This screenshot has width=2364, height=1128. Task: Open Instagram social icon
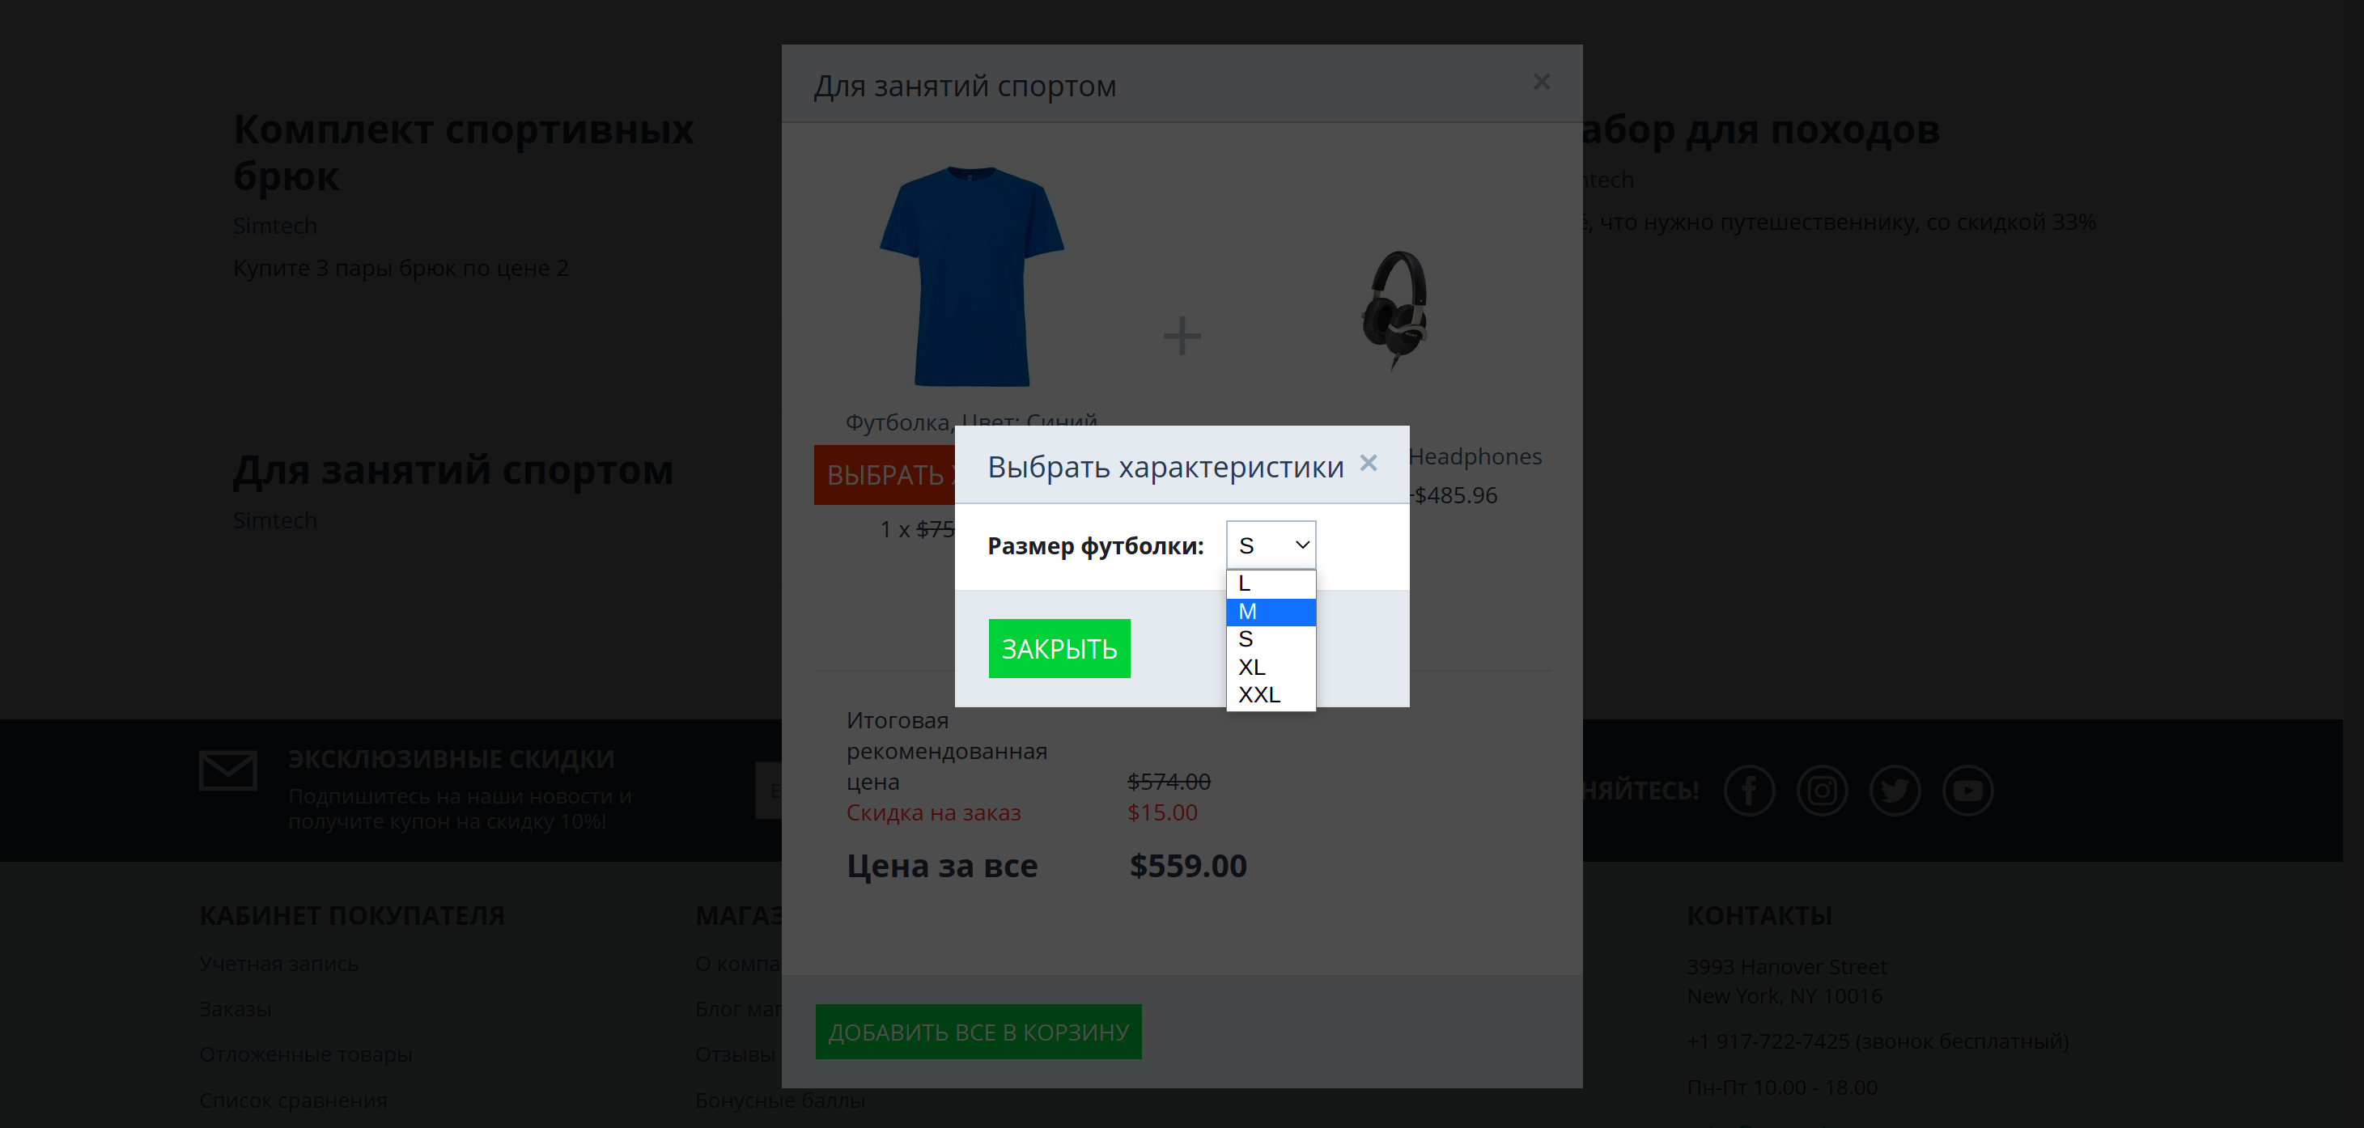tap(1821, 791)
